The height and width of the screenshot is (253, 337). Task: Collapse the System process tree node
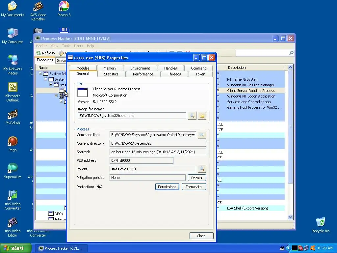(45, 79)
